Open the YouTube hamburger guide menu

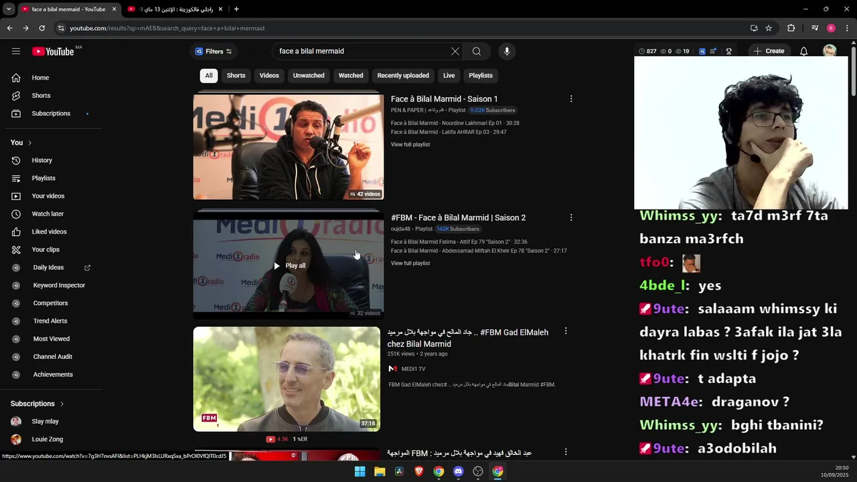[x=16, y=52]
